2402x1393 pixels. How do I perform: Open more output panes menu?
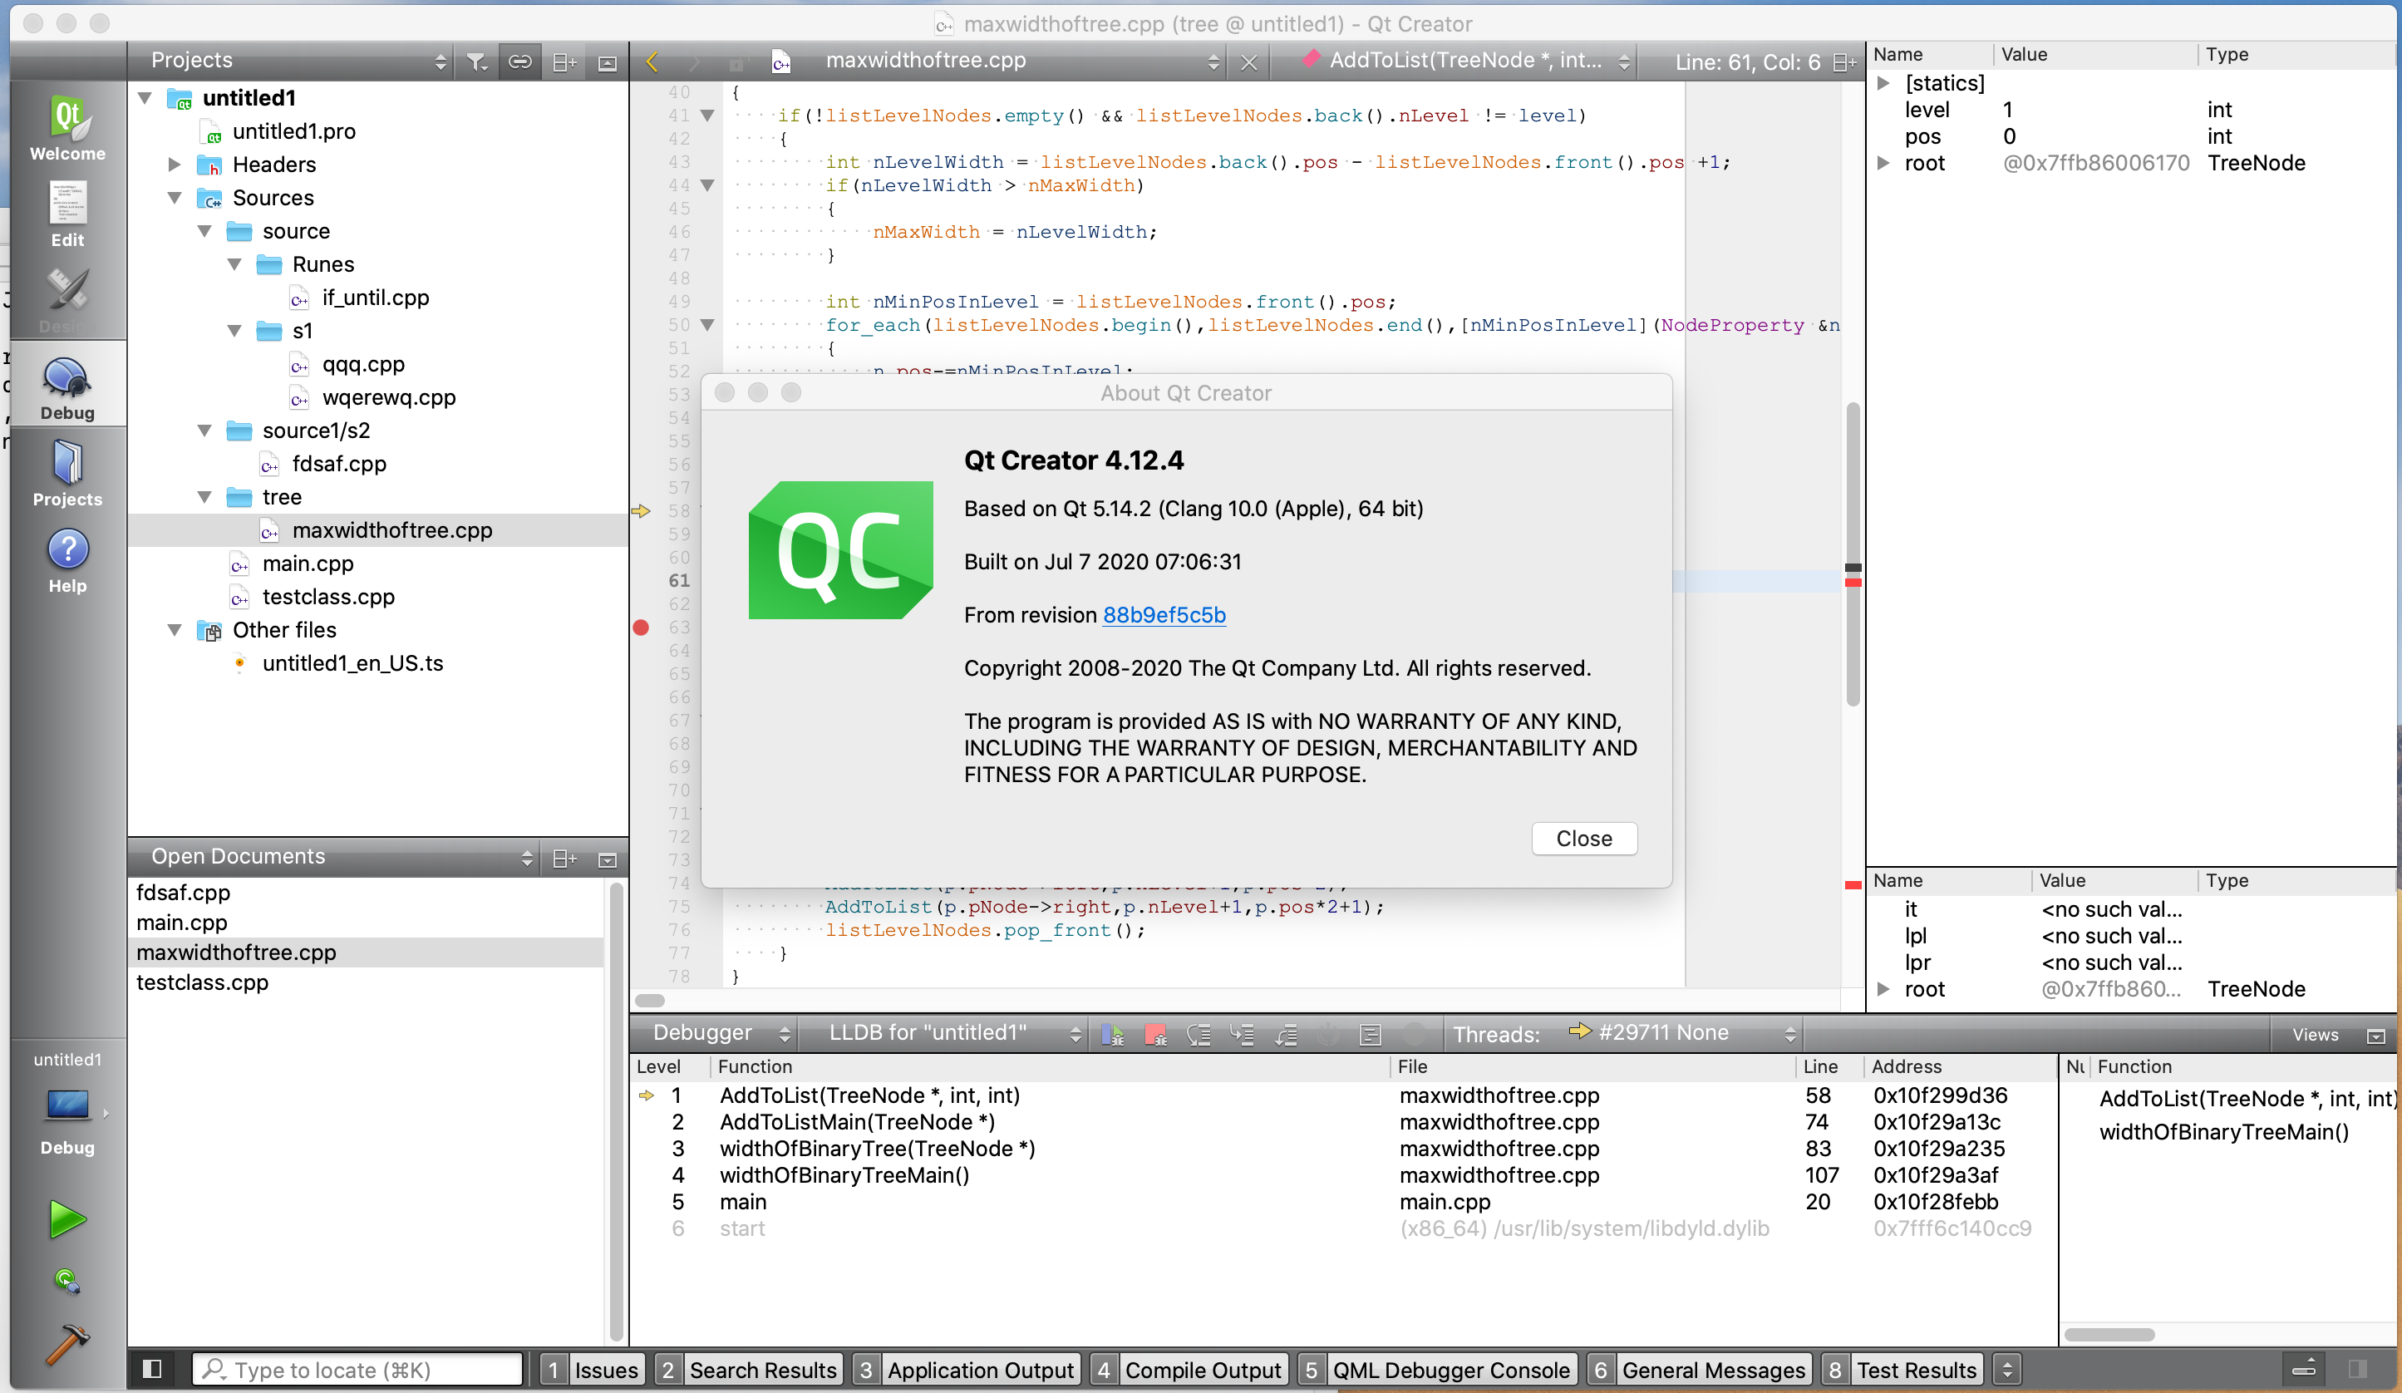pos(2006,1369)
